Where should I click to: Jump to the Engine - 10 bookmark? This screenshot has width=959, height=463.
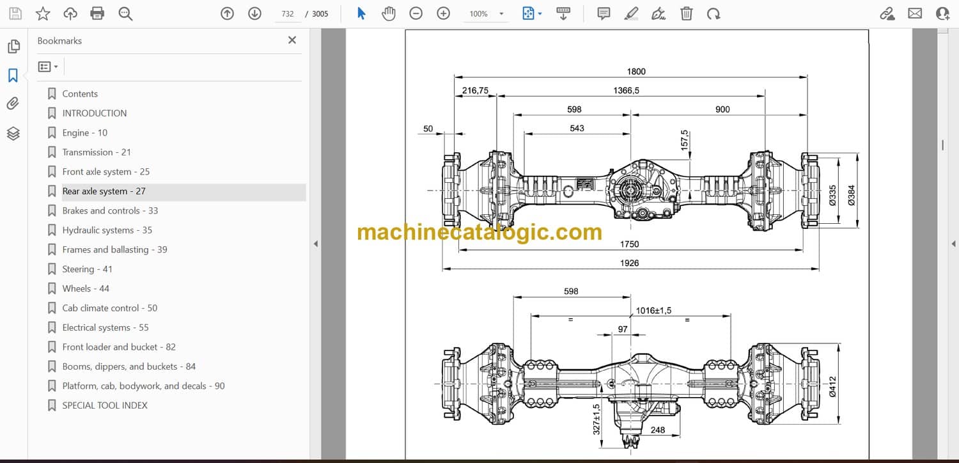(x=85, y=132)
